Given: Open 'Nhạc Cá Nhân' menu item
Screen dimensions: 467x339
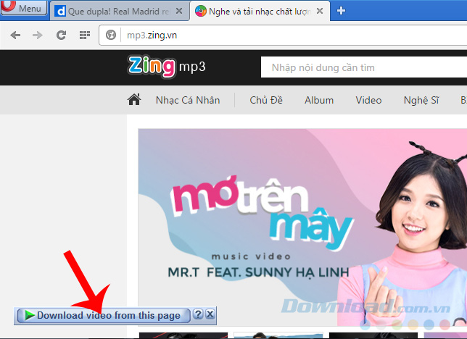Looking at the screenshot, I should coord(188,100).
